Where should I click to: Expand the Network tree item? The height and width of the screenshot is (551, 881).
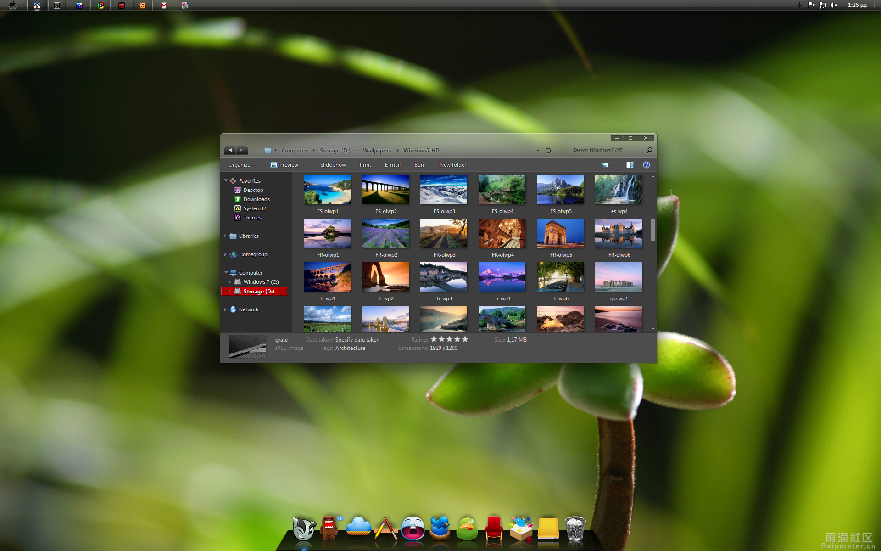[x=225, y=309]
